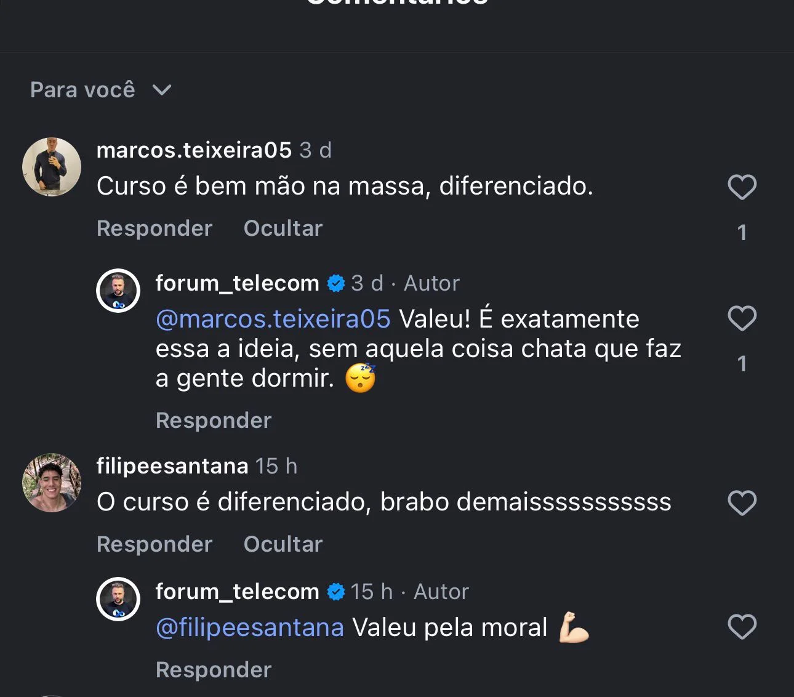Screen dimensions: 794x697
Task: Reply to marcos.teixeira05 via 'Responder'
Action: (x=154, y=228)
